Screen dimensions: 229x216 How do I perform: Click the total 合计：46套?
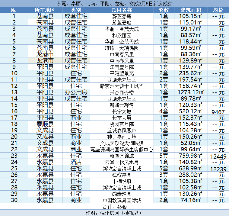(115, 207)
